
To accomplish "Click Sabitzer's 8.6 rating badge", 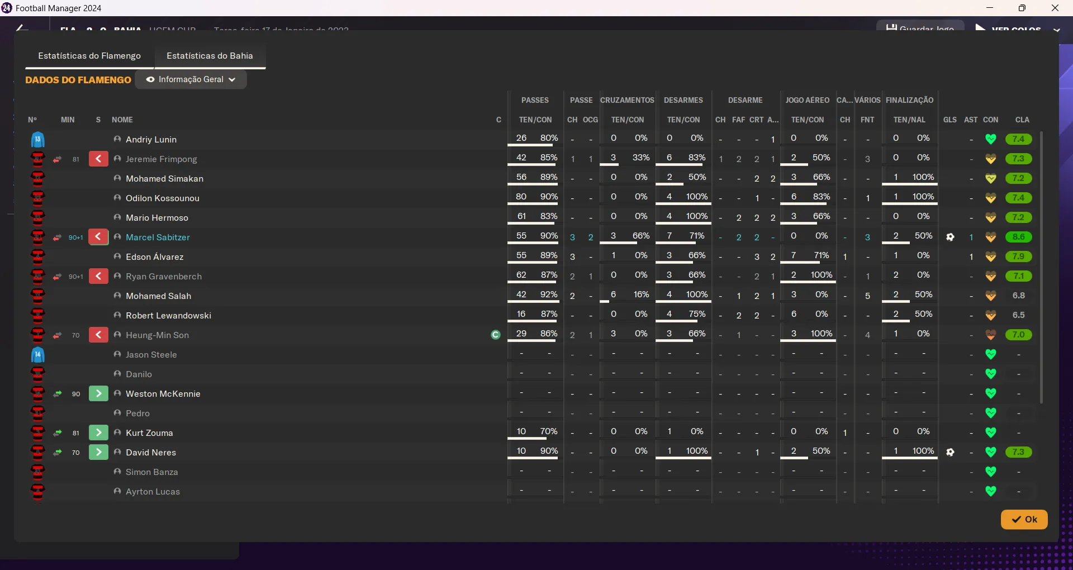I will (1018, 237).
